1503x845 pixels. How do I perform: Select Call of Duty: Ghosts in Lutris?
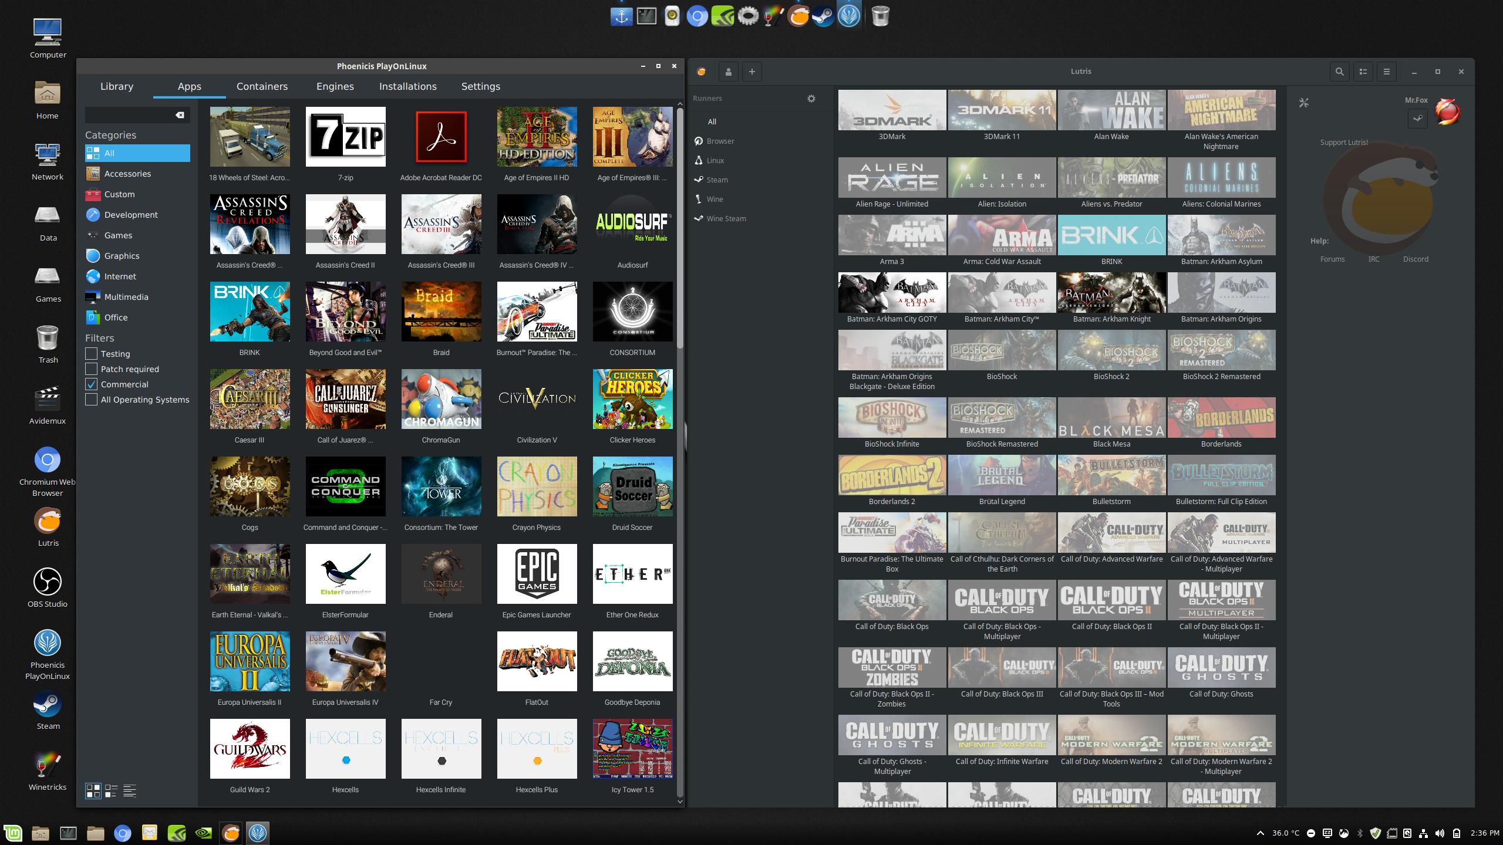tap(1221, 667)
